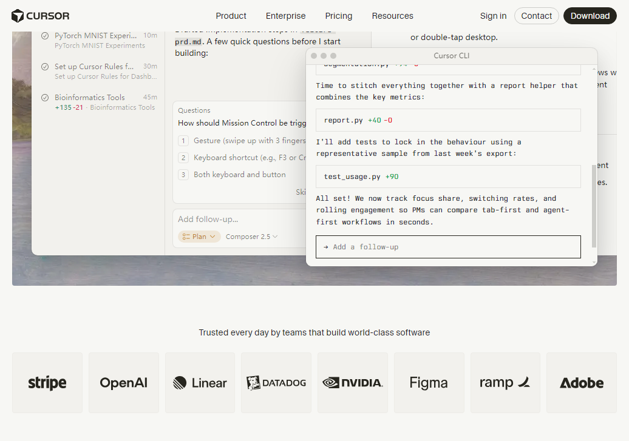Click the Adobe logo card
The height and width of the screenshot is (441, 629).
[582, 383]
